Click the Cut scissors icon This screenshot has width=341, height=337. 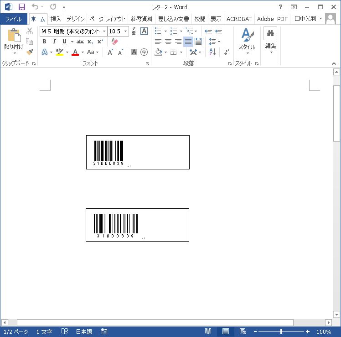(30, 31)
